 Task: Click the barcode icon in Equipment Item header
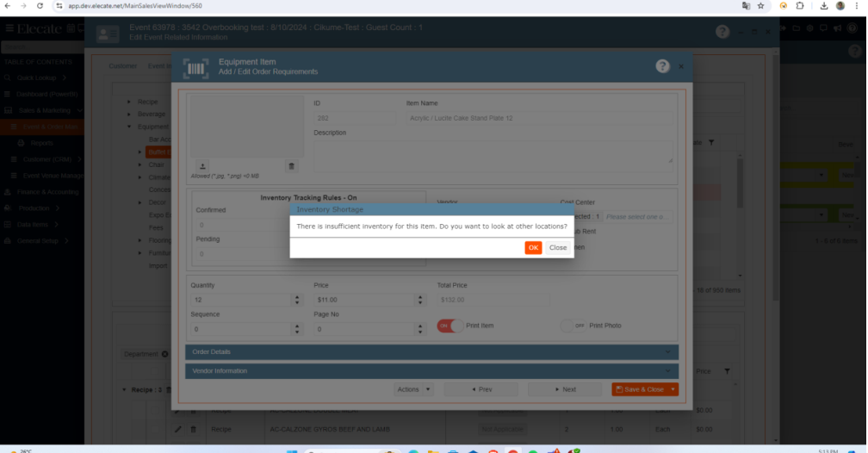[x=197, y=67]
